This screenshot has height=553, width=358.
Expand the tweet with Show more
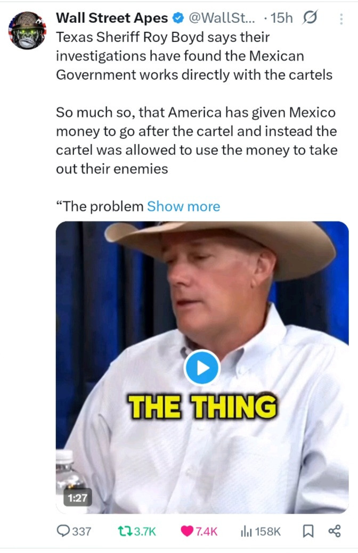click(x=184, y=207)
